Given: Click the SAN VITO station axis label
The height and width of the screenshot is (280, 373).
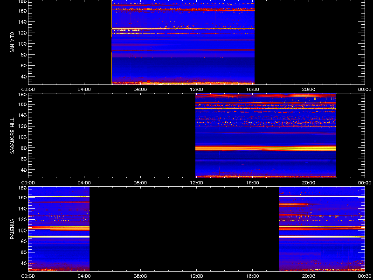Looking at the screenshot, I should tap(13, 42).
